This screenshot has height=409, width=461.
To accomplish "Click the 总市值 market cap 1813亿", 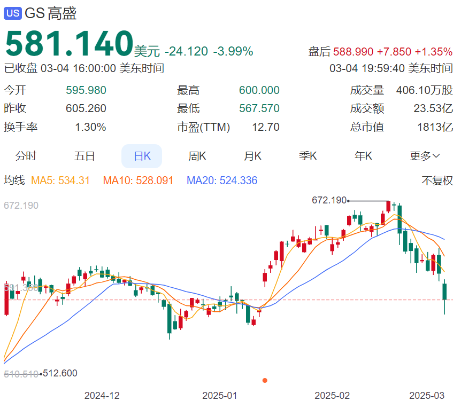I will 435,127.
